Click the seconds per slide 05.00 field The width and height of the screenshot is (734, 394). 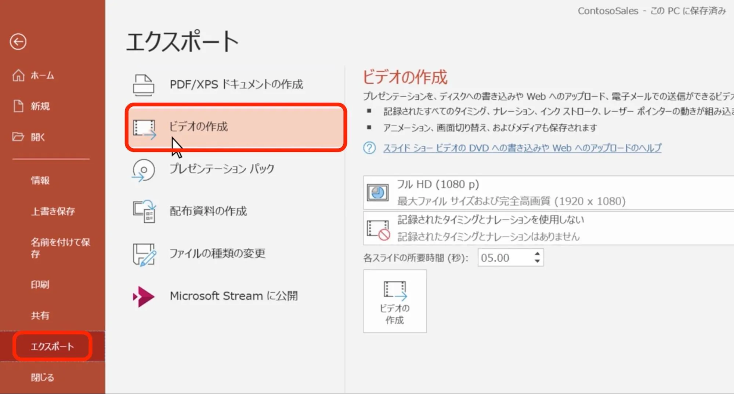pyautogui.click(x=504, y=258)
